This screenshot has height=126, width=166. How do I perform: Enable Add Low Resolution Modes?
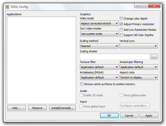[x=121, y=30]
